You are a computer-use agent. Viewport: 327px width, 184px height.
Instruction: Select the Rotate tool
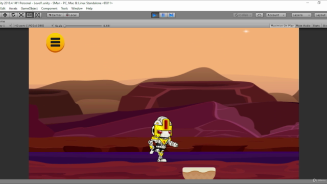click(x=13, y=15)
